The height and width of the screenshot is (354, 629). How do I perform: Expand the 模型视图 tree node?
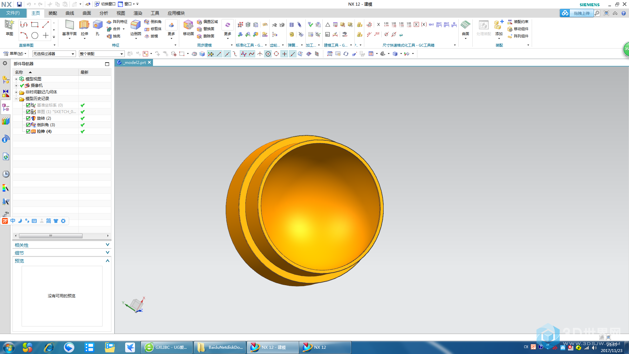16,79
